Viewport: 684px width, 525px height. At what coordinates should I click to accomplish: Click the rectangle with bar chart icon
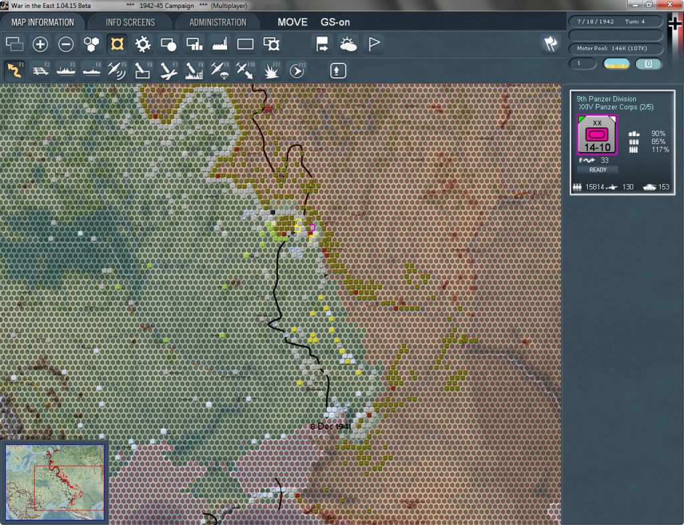click(x=194, y=44)
